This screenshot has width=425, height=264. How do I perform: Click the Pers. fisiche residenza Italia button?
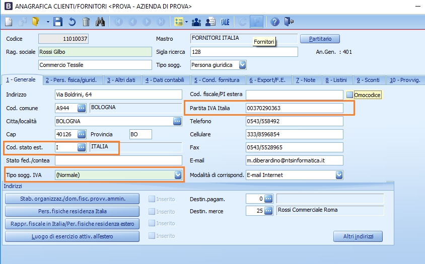click(73, 211)
